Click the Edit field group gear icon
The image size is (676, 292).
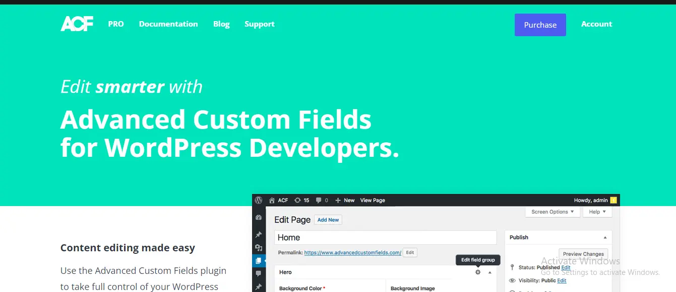tap(478, 272)
